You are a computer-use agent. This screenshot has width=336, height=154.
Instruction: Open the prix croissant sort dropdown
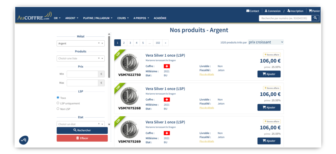(266, 42)
